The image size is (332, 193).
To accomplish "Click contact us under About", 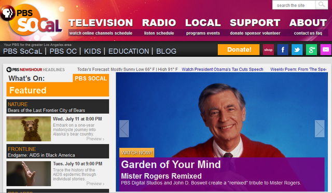I will click(x=304, y=33).
